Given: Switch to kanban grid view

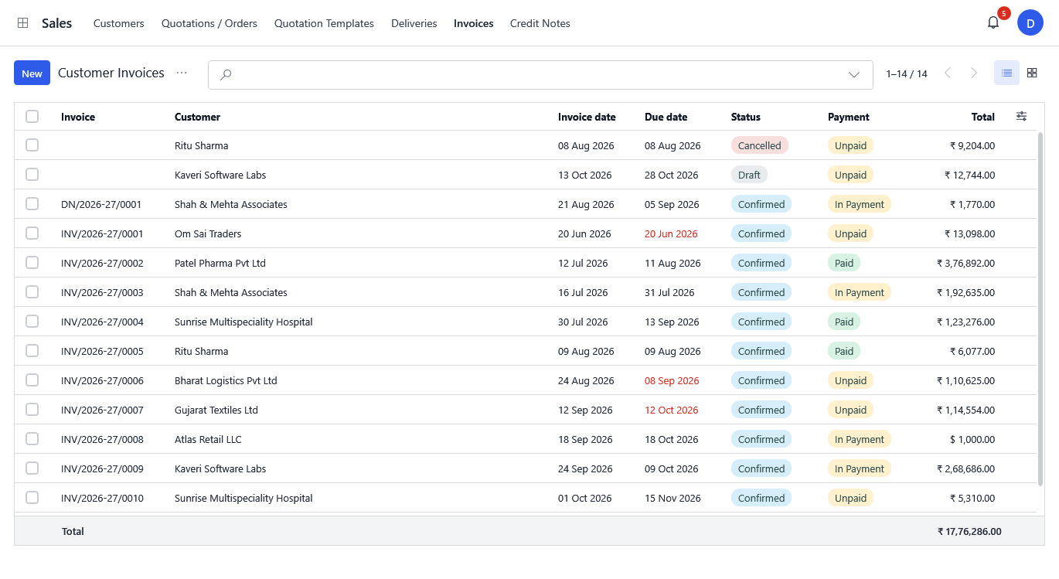Looking at the screenshot, I should point(1032,73).
